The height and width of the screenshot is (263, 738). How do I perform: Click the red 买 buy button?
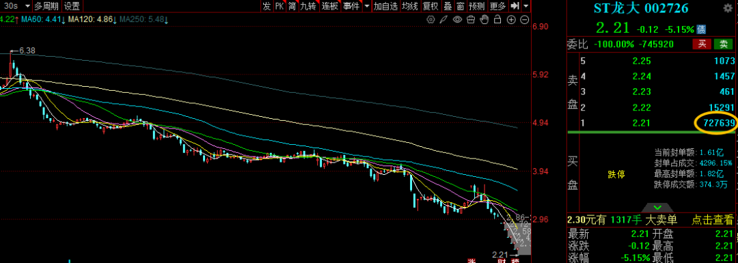[x=702, y=44]
